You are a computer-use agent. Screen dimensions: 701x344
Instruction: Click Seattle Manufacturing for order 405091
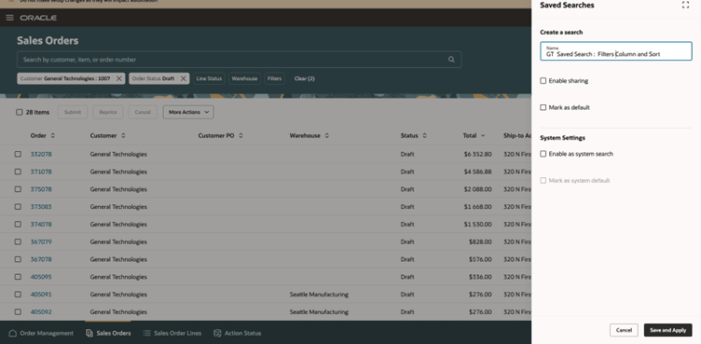coord(319,295)
